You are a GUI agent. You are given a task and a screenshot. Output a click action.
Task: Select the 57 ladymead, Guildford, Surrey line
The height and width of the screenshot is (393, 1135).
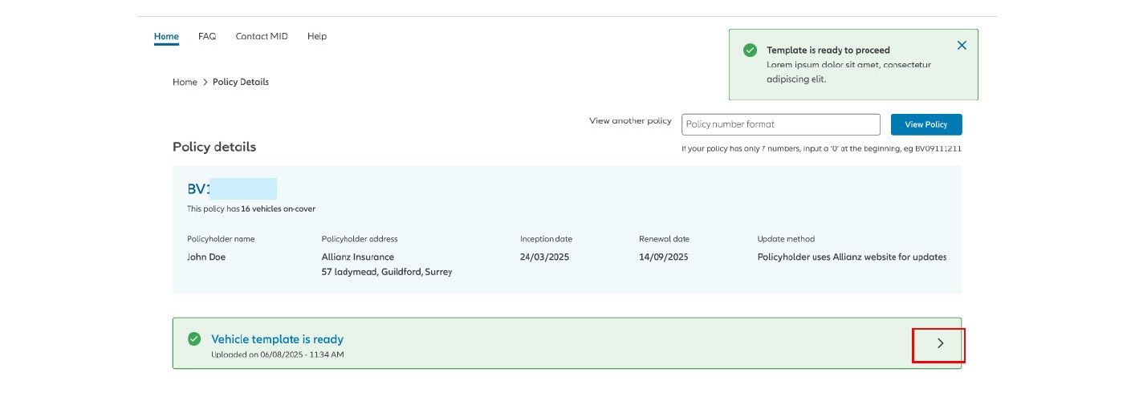click(x=387, y=272)
